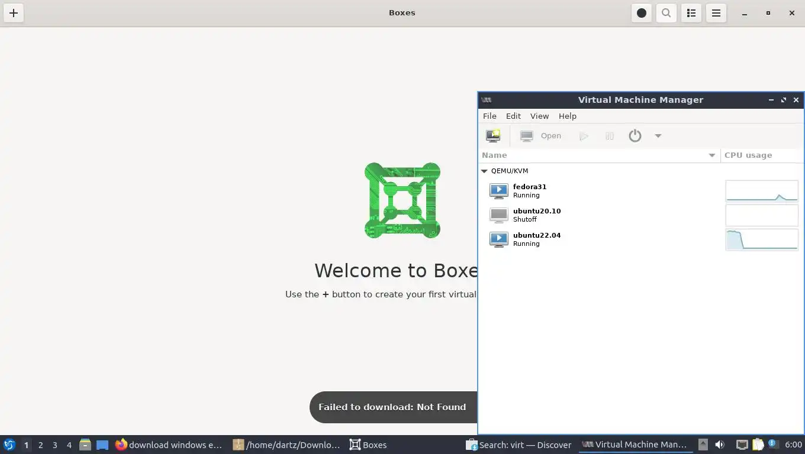This screenshot has height=454, width=805.
Task: Open the file manager launcher in taskbar
Action: pyautogui.click(x=85, y=445)
